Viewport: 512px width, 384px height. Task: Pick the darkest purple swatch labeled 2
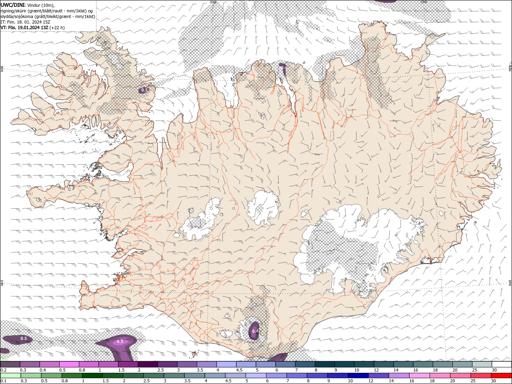click(x=148, y=364)
